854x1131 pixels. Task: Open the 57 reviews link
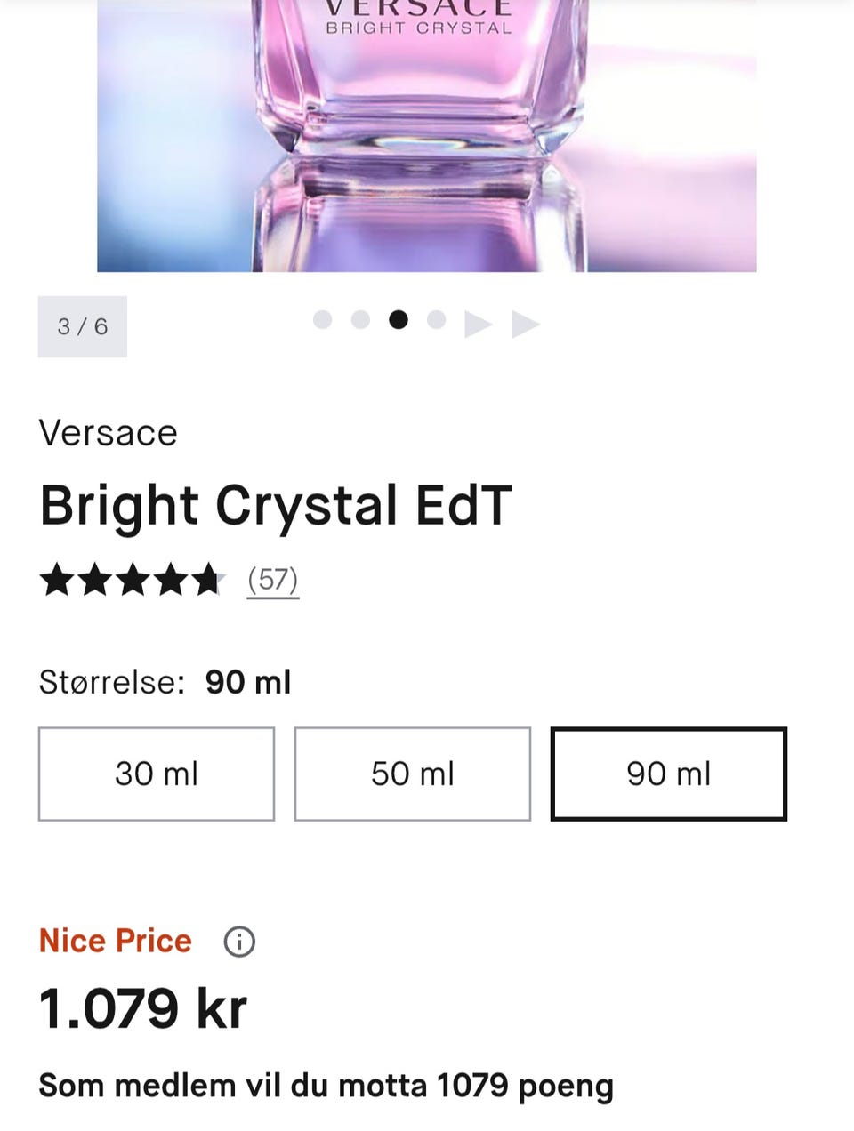(272, 580)
